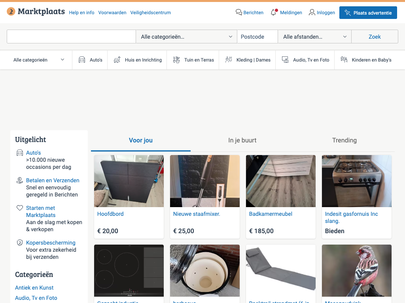Expand Alle categorieën in the category bar
405x303 pixels.
39,60
